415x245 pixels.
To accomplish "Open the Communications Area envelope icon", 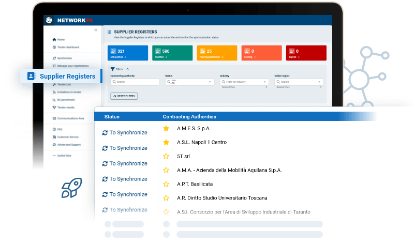I will coord(54,118).
